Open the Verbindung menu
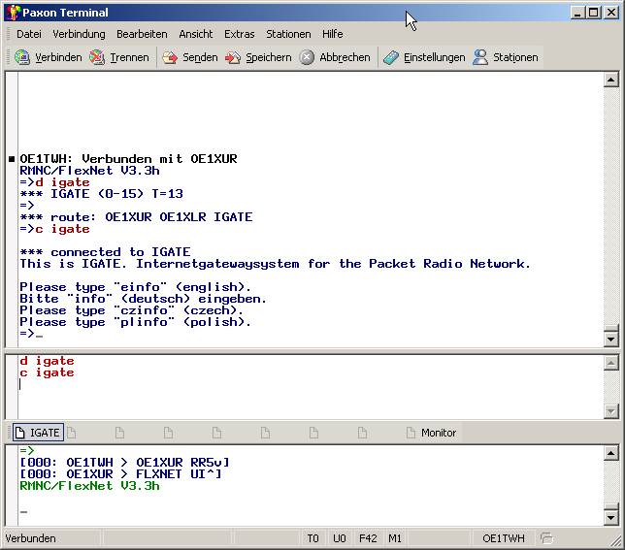 click(79, 34)
